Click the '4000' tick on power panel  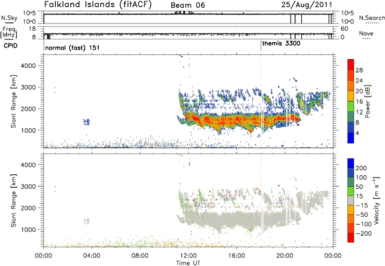[28, 66]
